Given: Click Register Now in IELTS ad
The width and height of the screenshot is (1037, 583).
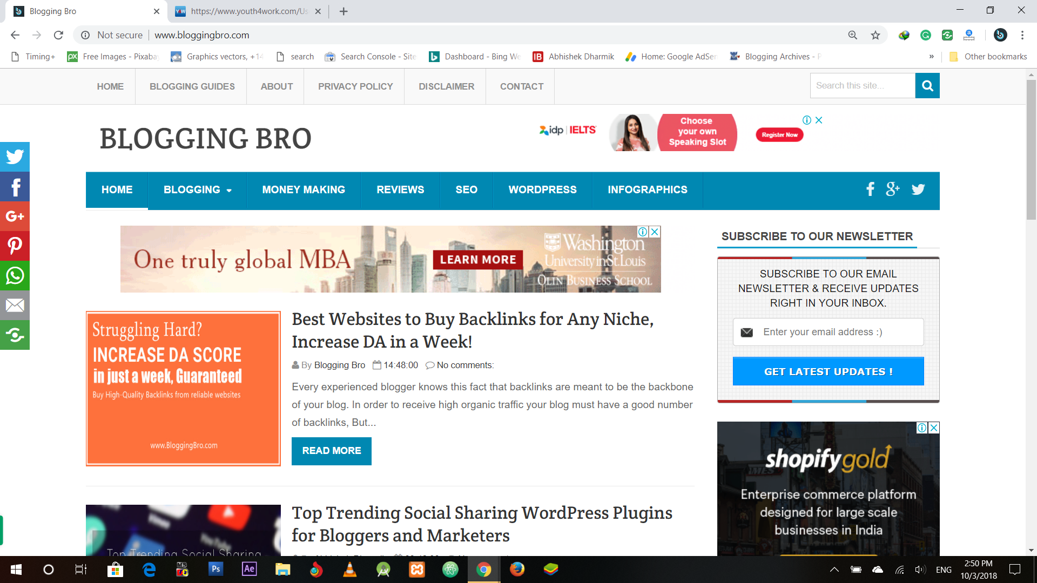Looking at the screenshot, I should tap(779, 135).
